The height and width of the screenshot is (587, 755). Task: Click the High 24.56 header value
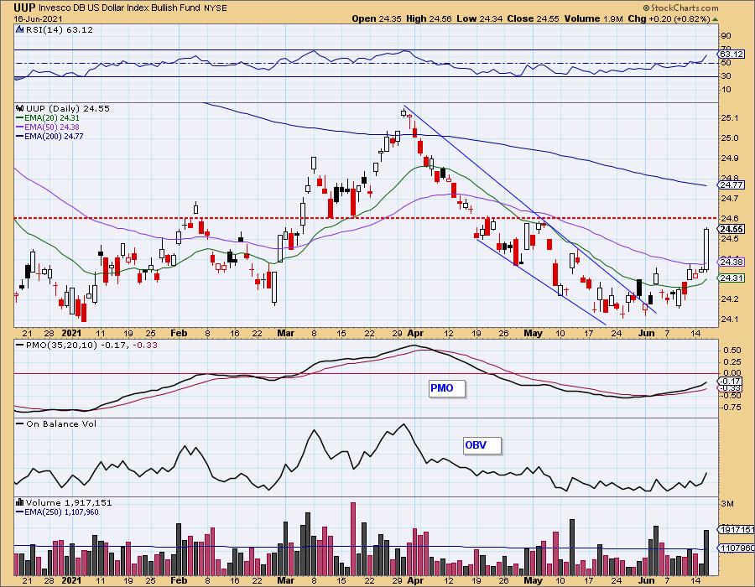(x=429, y=18)
